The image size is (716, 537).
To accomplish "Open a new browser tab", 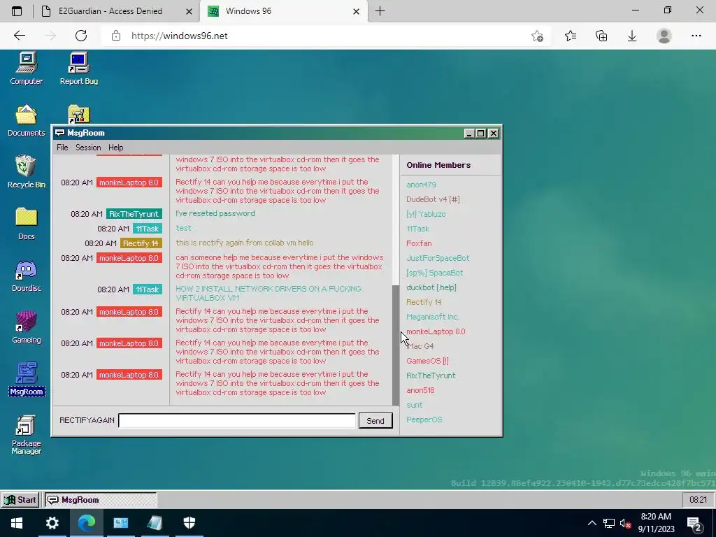I will [x=380, y=11].
